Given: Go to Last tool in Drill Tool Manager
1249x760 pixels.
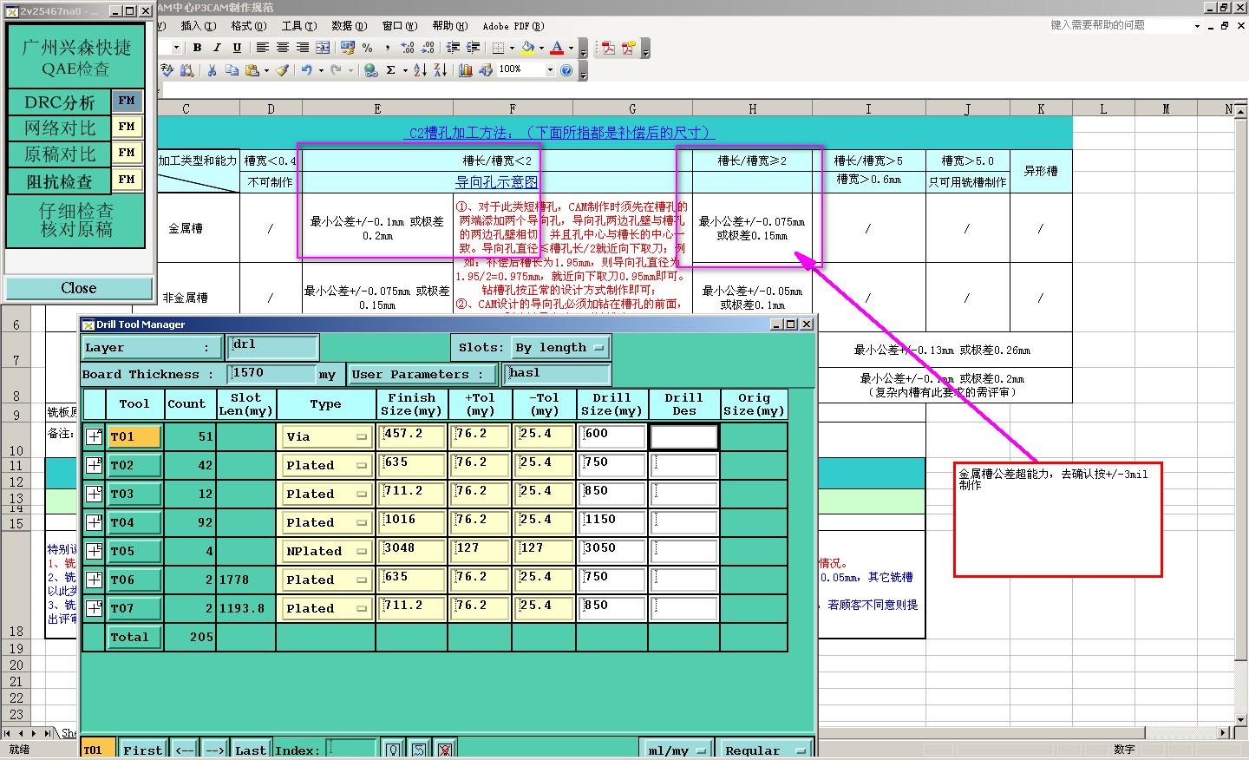Looking at the screenshot, I should tap(251, 750).
